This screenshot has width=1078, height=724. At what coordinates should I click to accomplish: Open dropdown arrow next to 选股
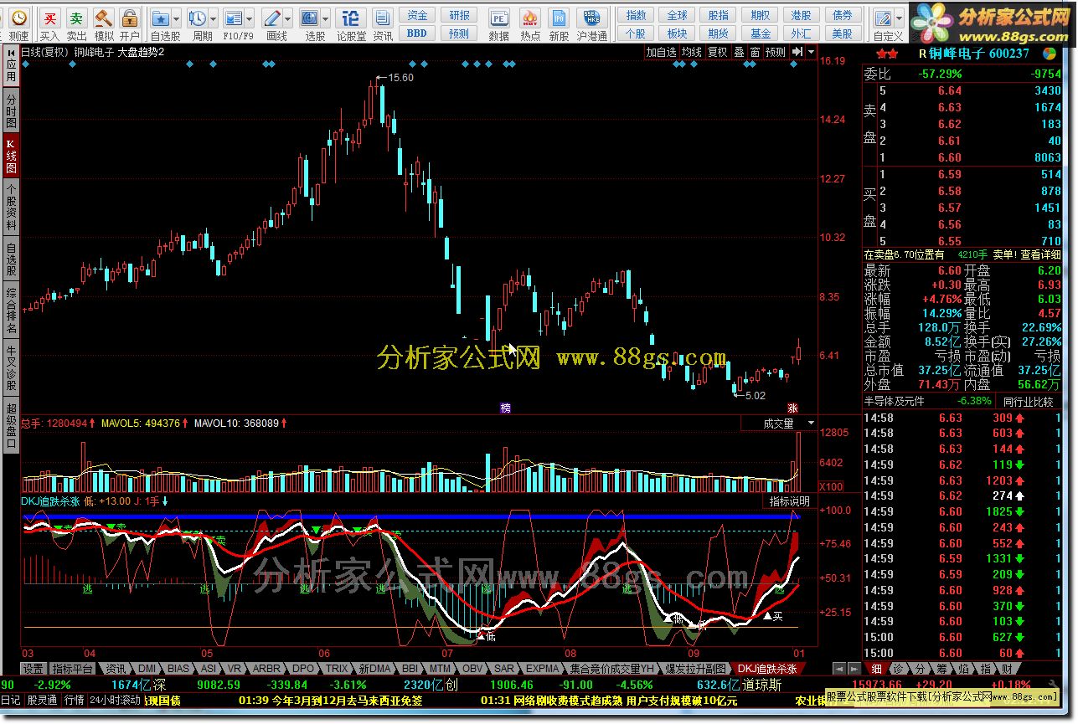[x=325, y=18]
